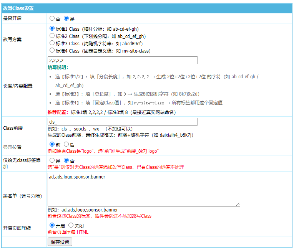The width and height of the screenshot is (294, 251).
Task: Click the 黑名单（逗号分隔）label
Action: pos(23,196)
